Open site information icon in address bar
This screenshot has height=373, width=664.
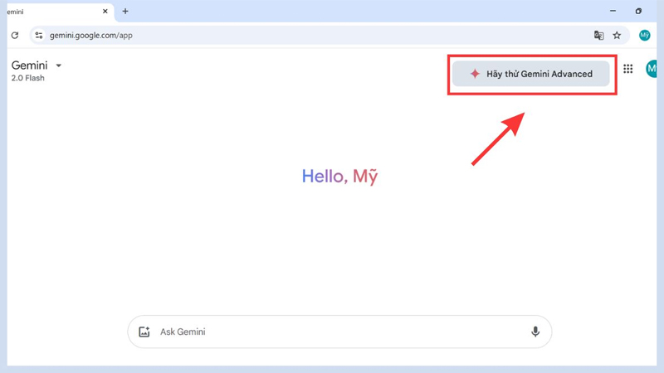39,35
